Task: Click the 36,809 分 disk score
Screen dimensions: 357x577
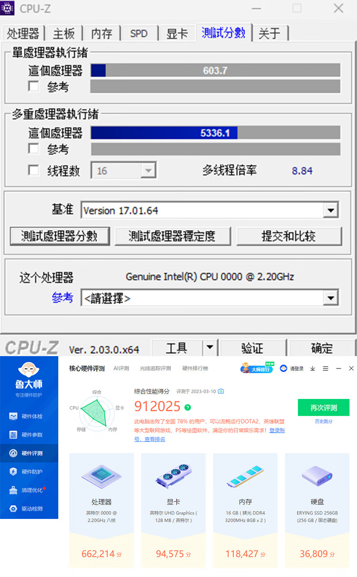Action: pyautogui.click(x=317, y=554)
